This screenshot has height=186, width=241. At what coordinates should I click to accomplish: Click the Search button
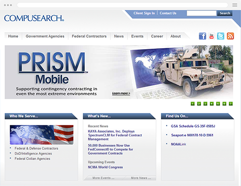point(225,13)
